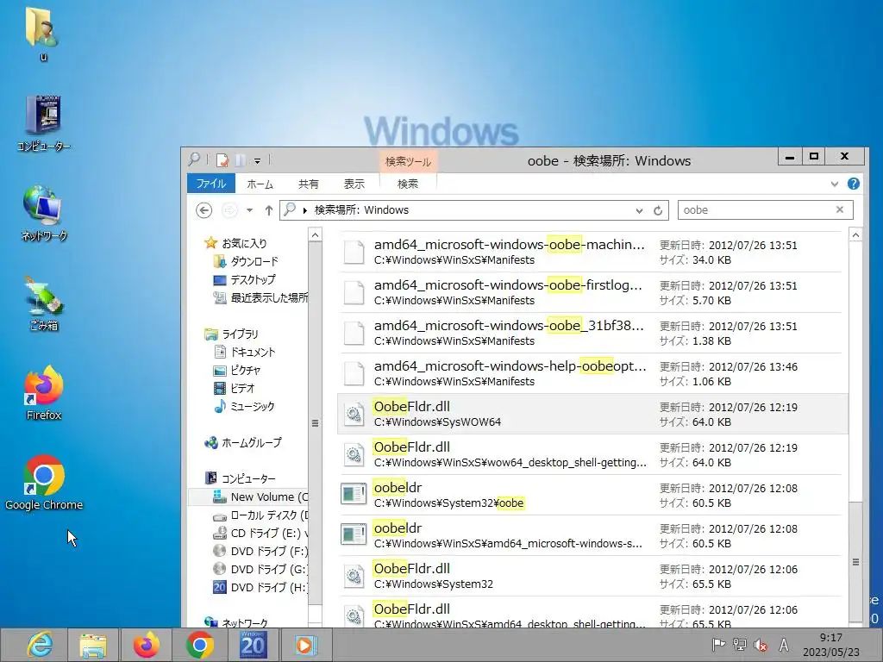Switch to the 共有 ribbon tab
The image size is (883, 662).
pyautogui.click(x=308, y=184)
